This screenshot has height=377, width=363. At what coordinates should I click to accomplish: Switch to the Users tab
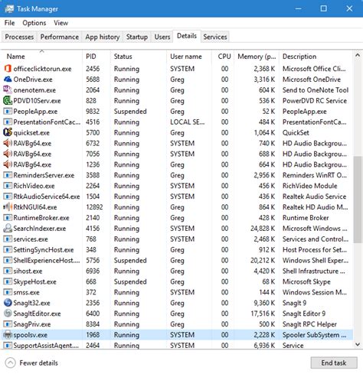(x=162, y=37)
